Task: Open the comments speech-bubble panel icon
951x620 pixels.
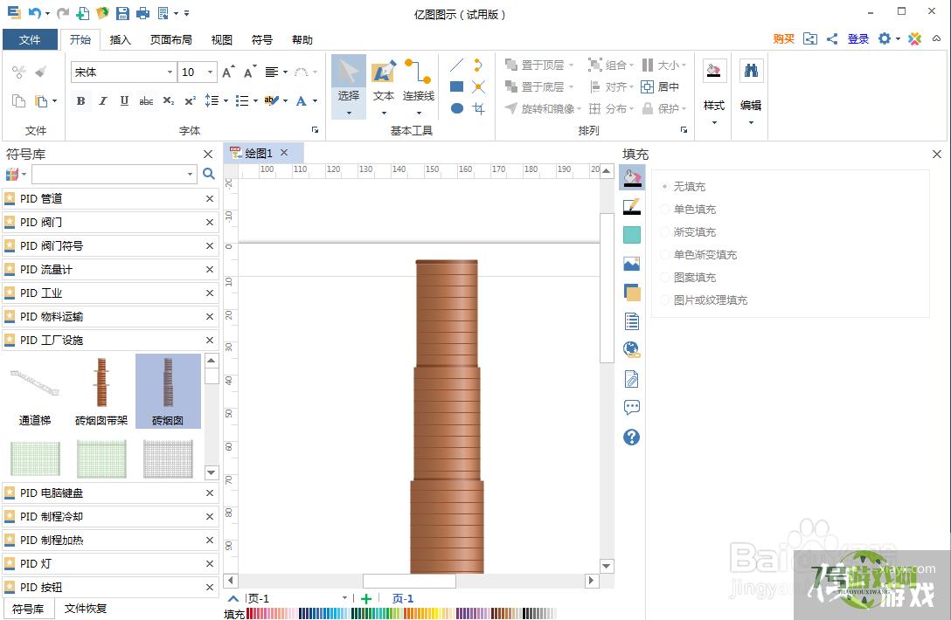Action: click(x=631, y=407)
